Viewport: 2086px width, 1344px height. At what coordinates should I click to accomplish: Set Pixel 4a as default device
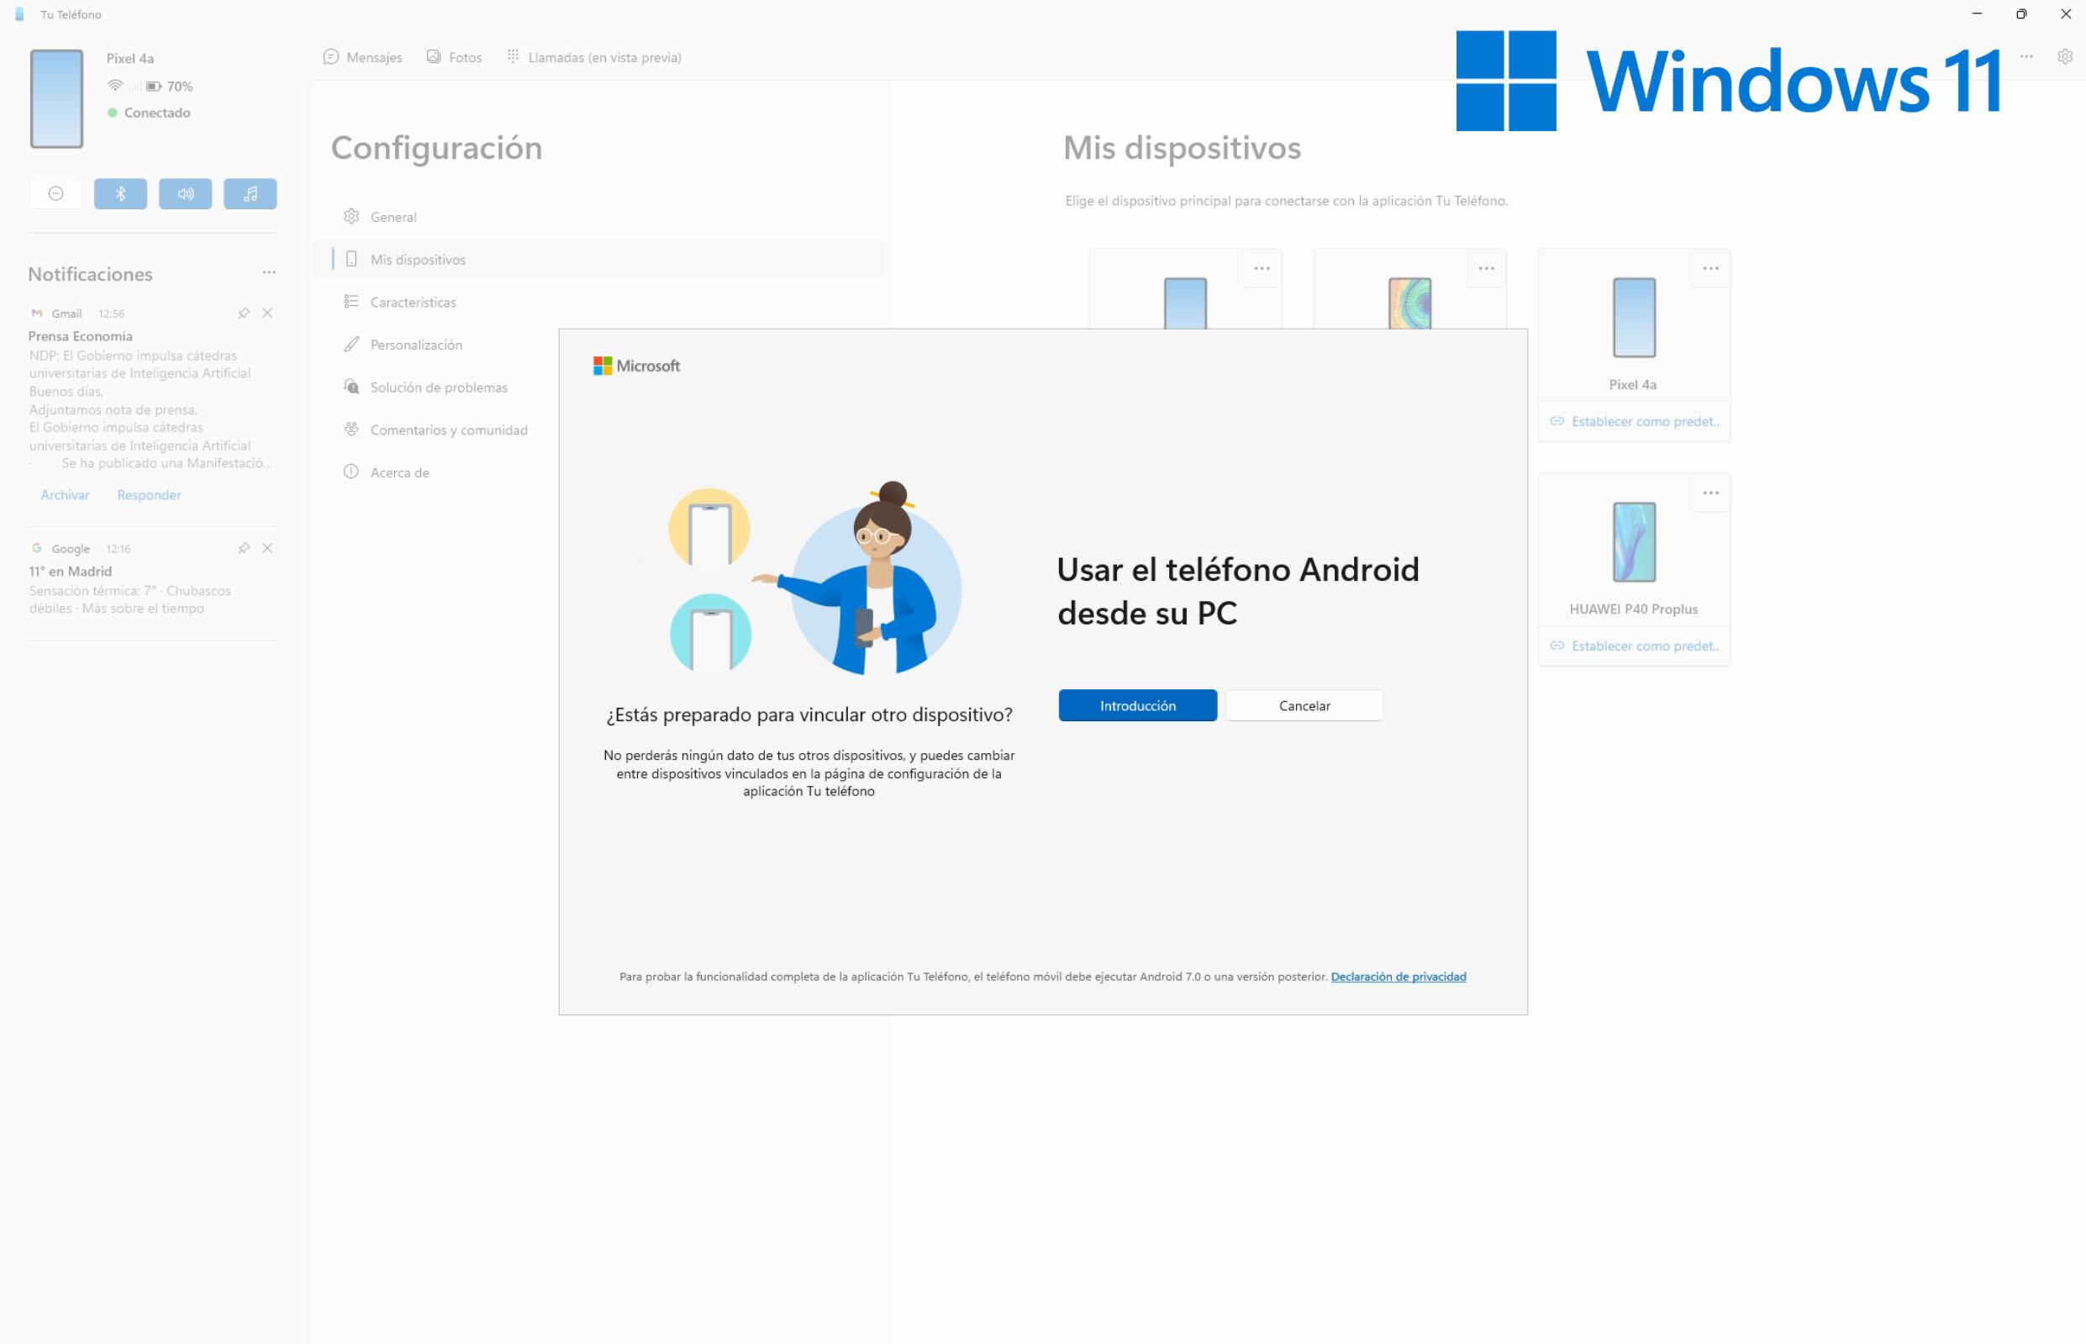[1634, 422]
